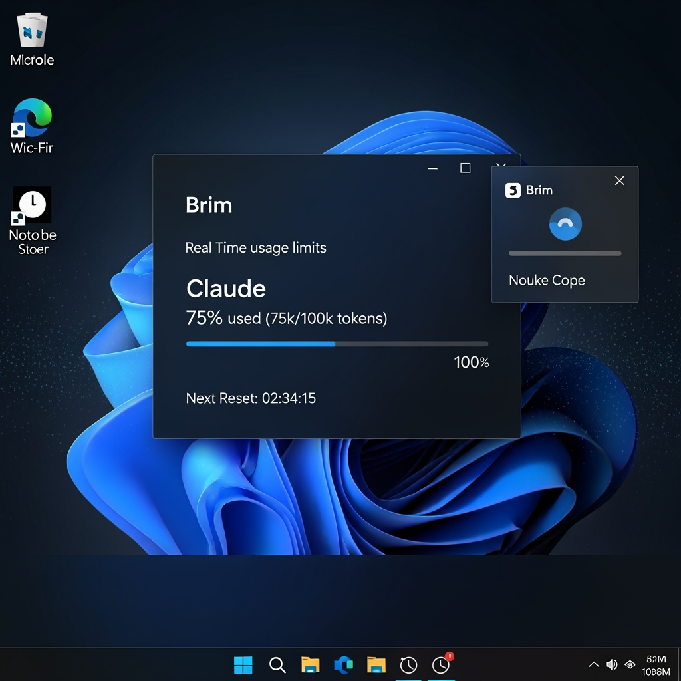Click the progress bar in the Brim popup
This screenshot has height=681, width=681.
coord(565,253)
